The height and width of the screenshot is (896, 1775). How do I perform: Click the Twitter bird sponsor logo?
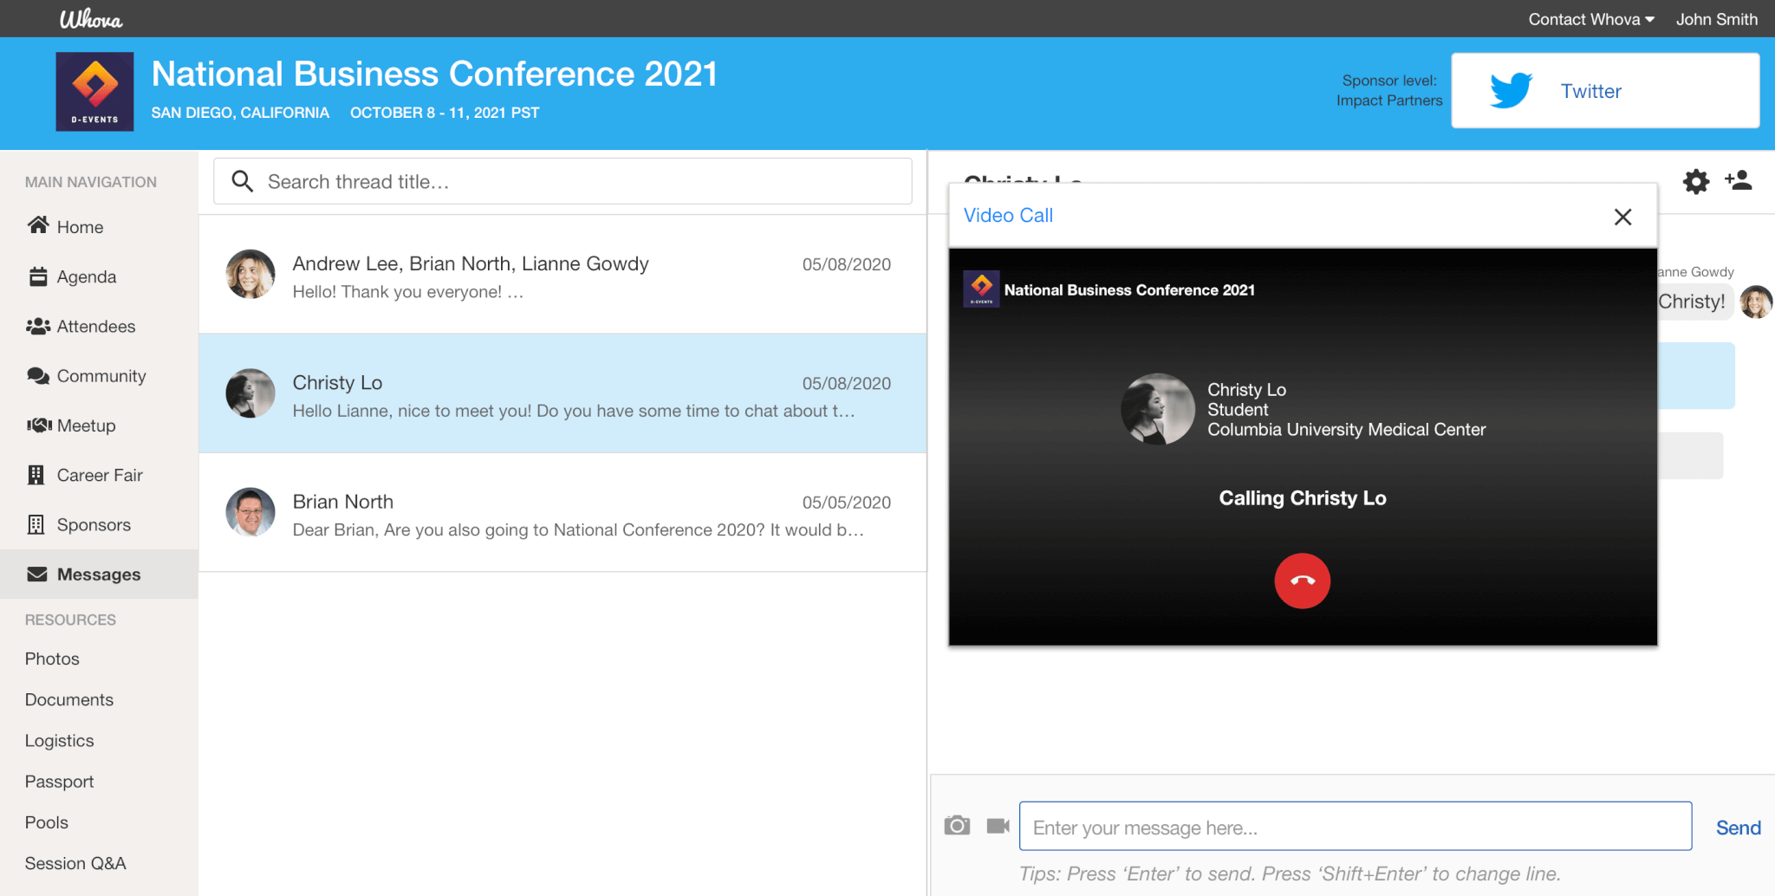(1511, 91)
